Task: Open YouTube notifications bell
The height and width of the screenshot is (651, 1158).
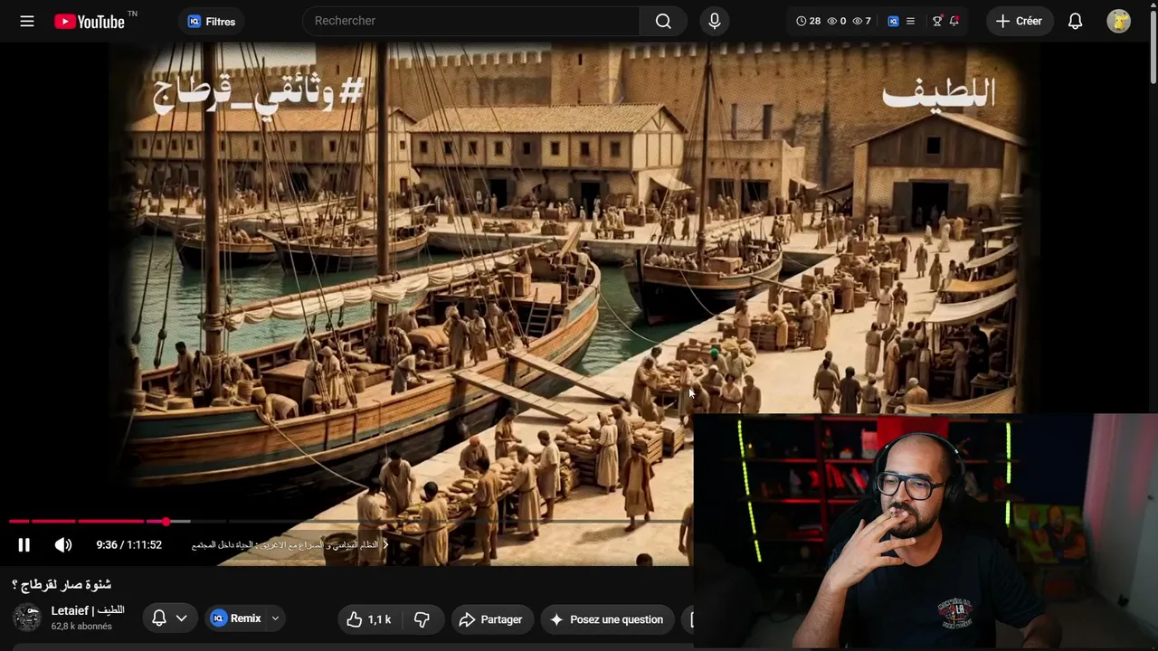Action: [1075, 21]
